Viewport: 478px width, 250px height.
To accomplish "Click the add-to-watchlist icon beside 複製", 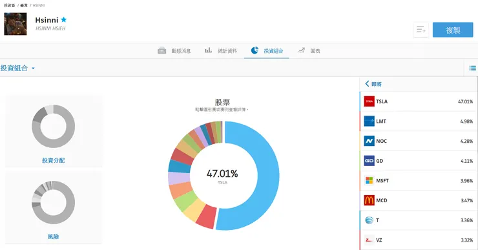I will [x=421, y=30].
